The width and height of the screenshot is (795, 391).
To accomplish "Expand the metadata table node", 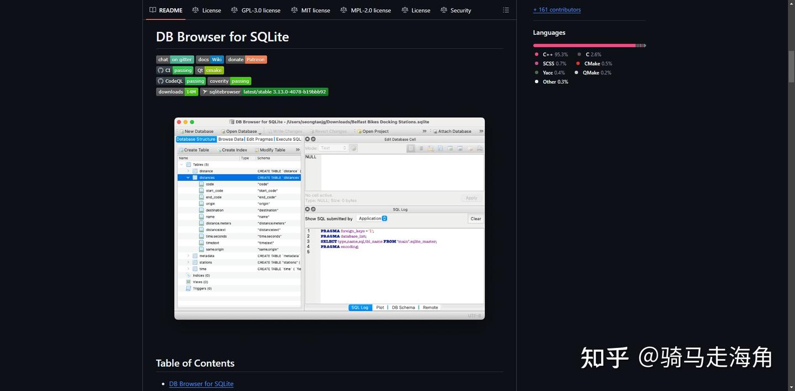I will (188, 256).
